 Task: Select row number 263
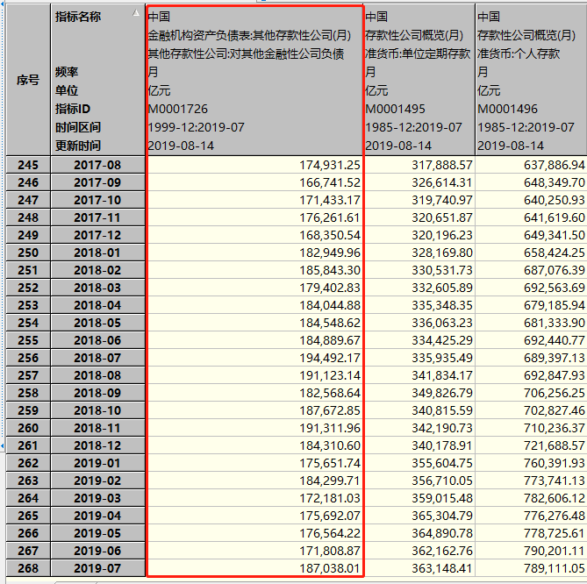click(28, 481)
